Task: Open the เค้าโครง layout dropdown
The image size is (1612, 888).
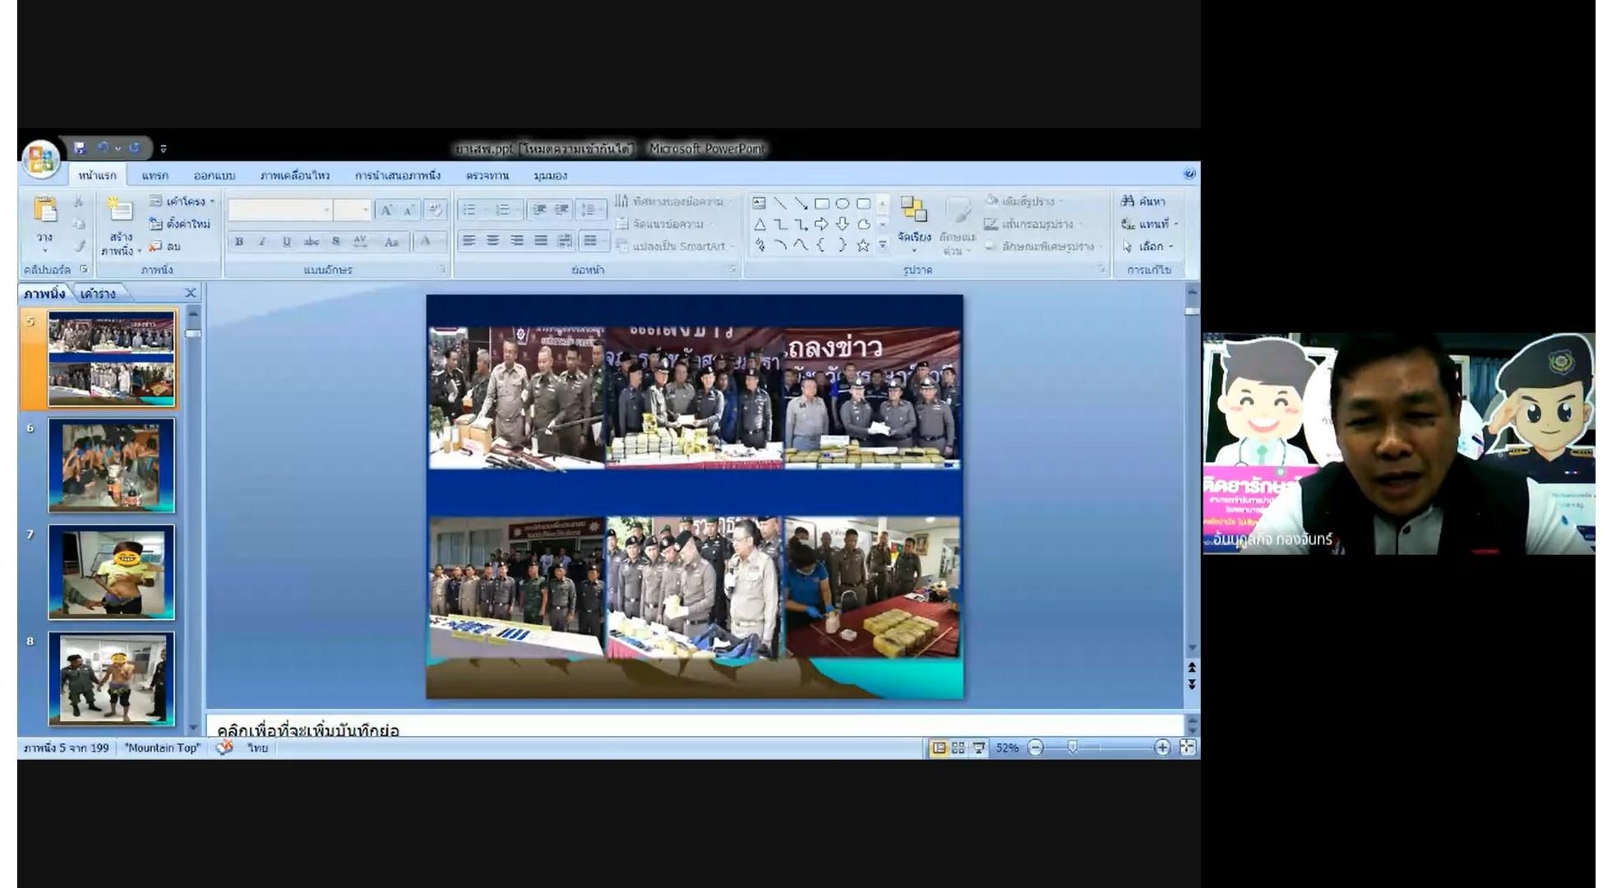Action: tap(182, 201)
